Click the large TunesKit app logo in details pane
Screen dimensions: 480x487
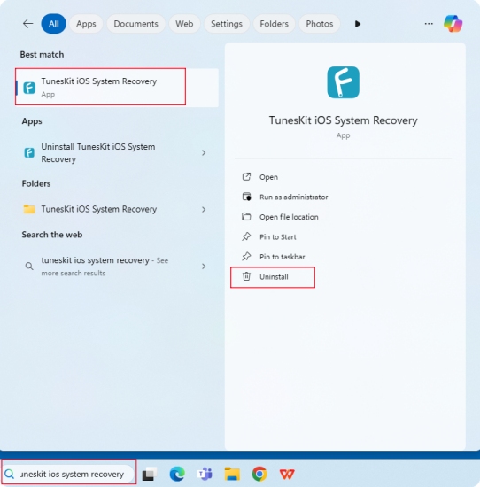[x=343, y=82]
